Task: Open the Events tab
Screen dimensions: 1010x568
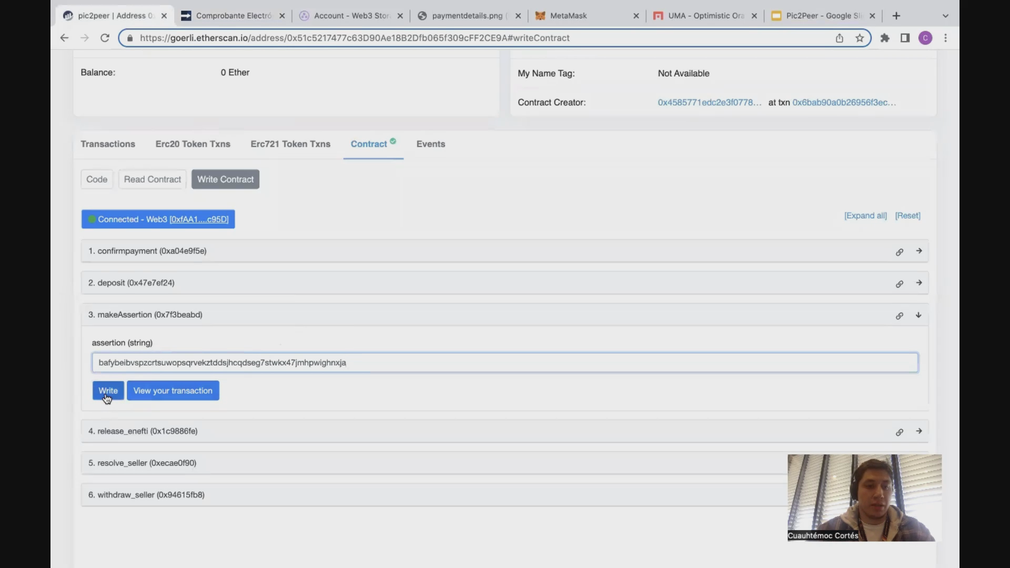Action: click(x=431, y=144)
